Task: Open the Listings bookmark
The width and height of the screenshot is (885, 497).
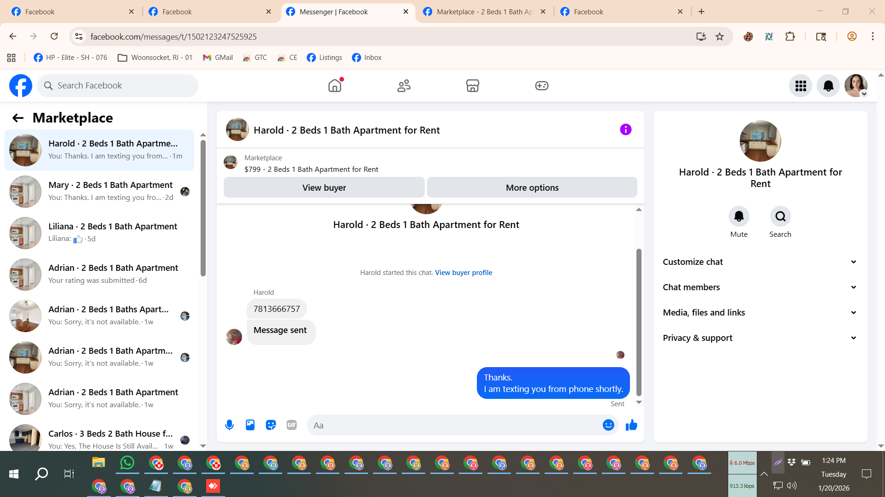Action: click(x=325, y=58)
